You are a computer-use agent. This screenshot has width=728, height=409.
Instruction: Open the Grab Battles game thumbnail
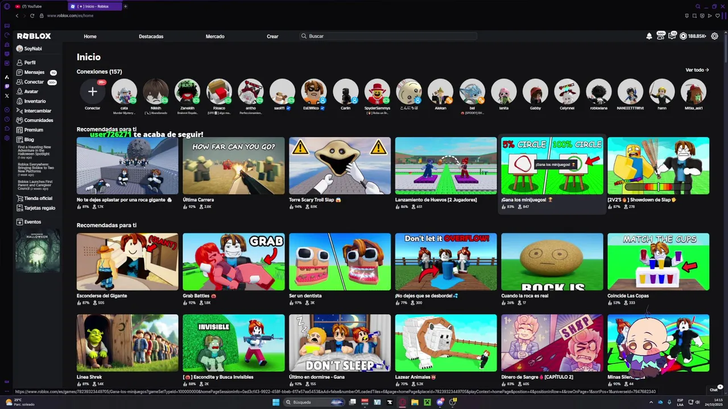pyautogui.click(x=234, y=262)
